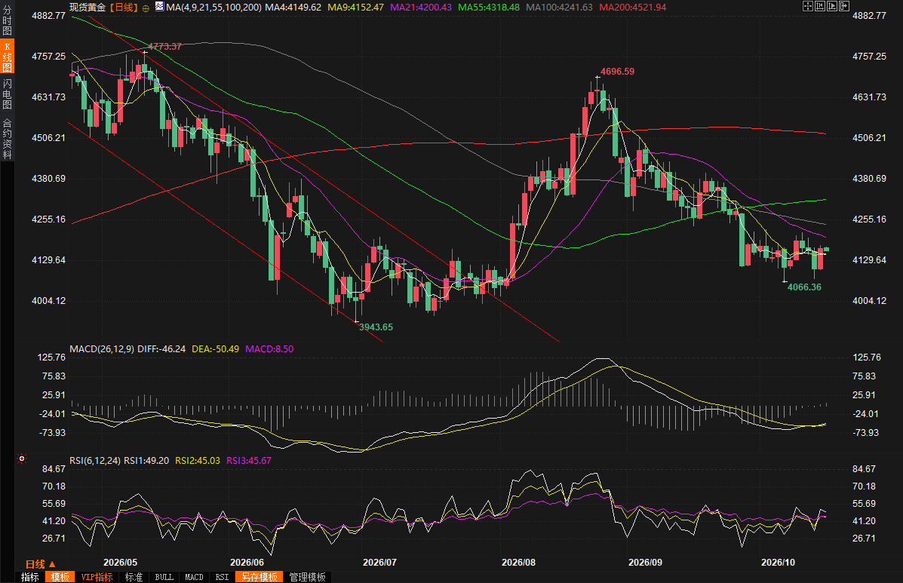Open the 合约资料 sidebar tab

8,139
